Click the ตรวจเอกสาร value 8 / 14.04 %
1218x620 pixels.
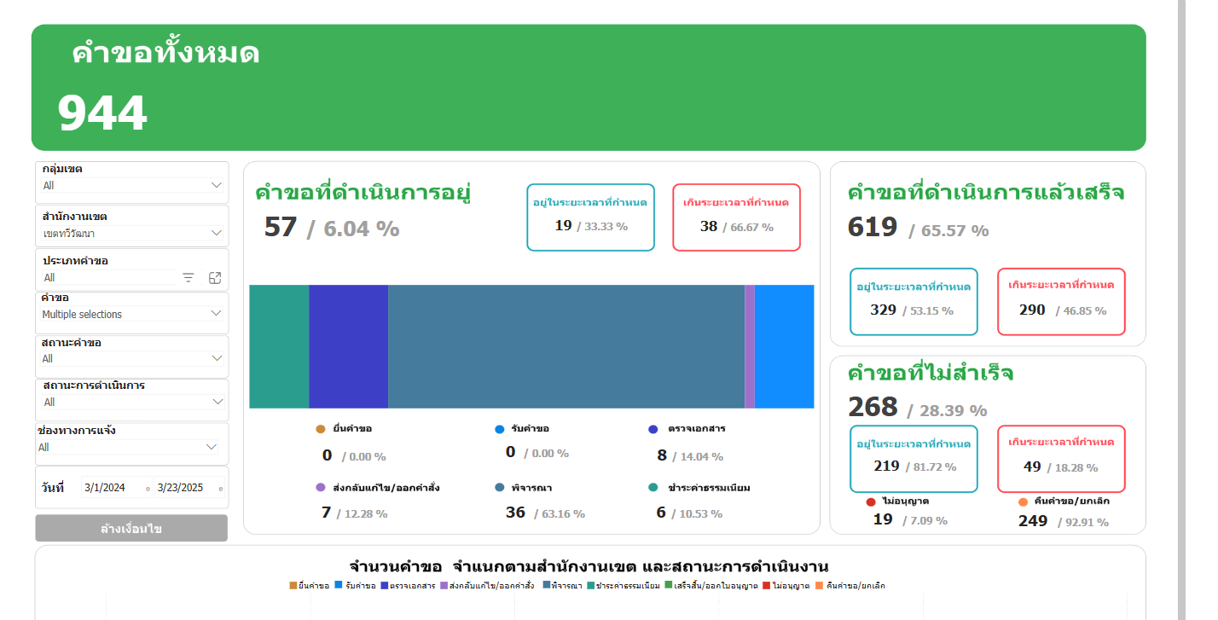coord(690,455)
